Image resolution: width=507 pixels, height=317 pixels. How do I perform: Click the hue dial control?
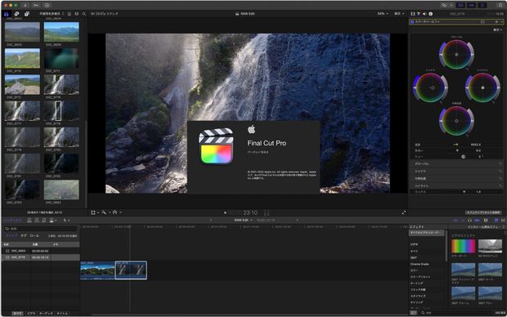[x=463, y=156]
